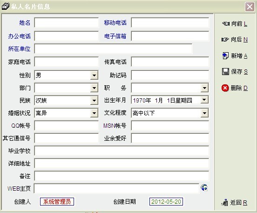
Task: Focus the MSN帐号 input field
Action: [170, 126]
